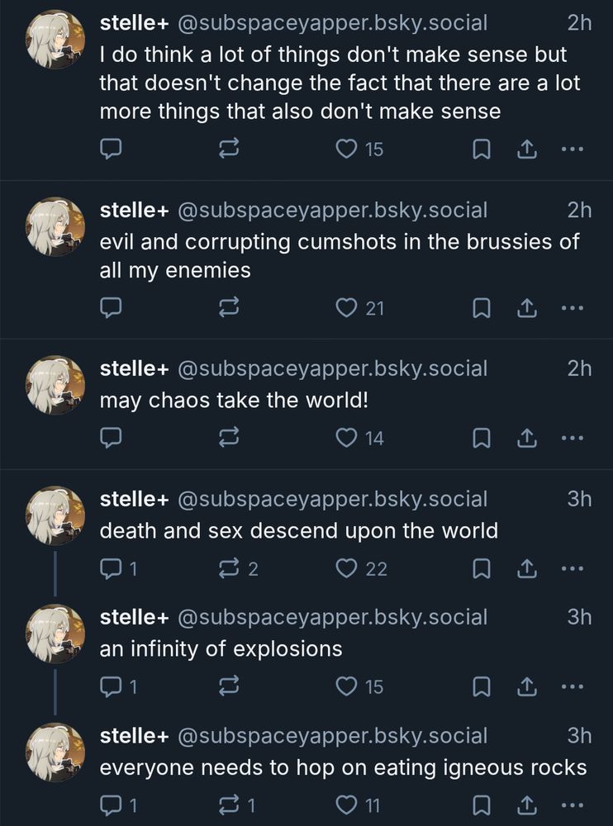The image size is (613, 826).
Task: Open more options for 'all my enemies' post
Action: tap(572, 308)
